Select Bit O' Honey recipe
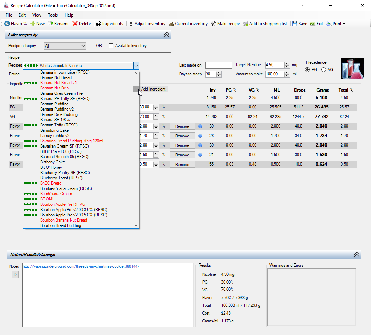 51,167
